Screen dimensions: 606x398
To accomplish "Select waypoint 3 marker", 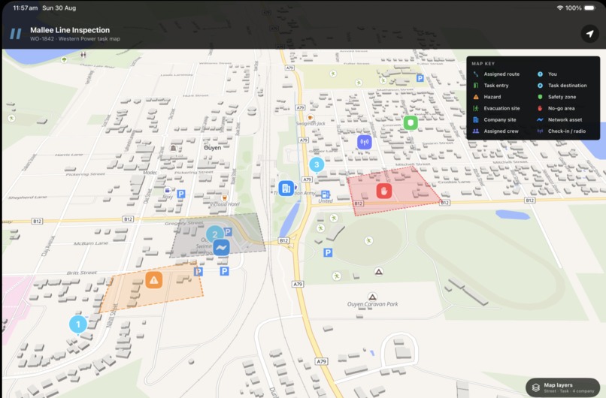I will [317, 165].
